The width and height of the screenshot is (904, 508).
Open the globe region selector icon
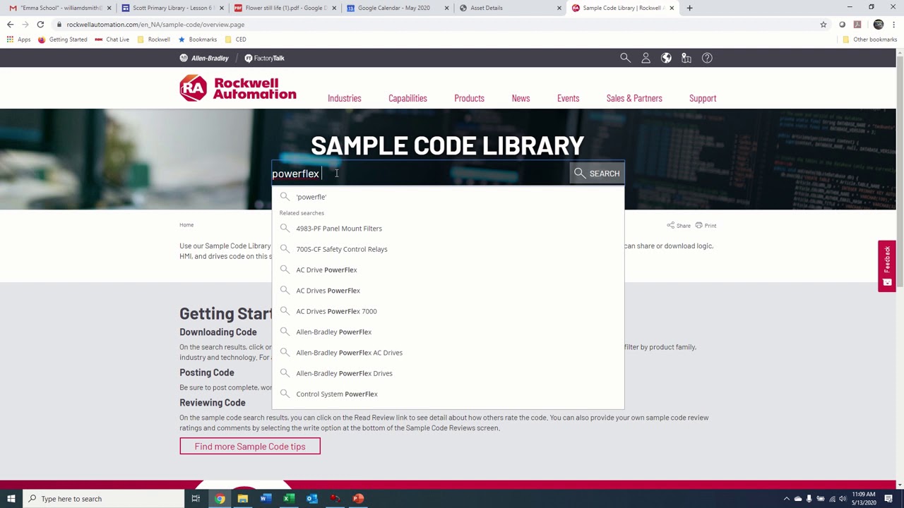coord(666,58)
